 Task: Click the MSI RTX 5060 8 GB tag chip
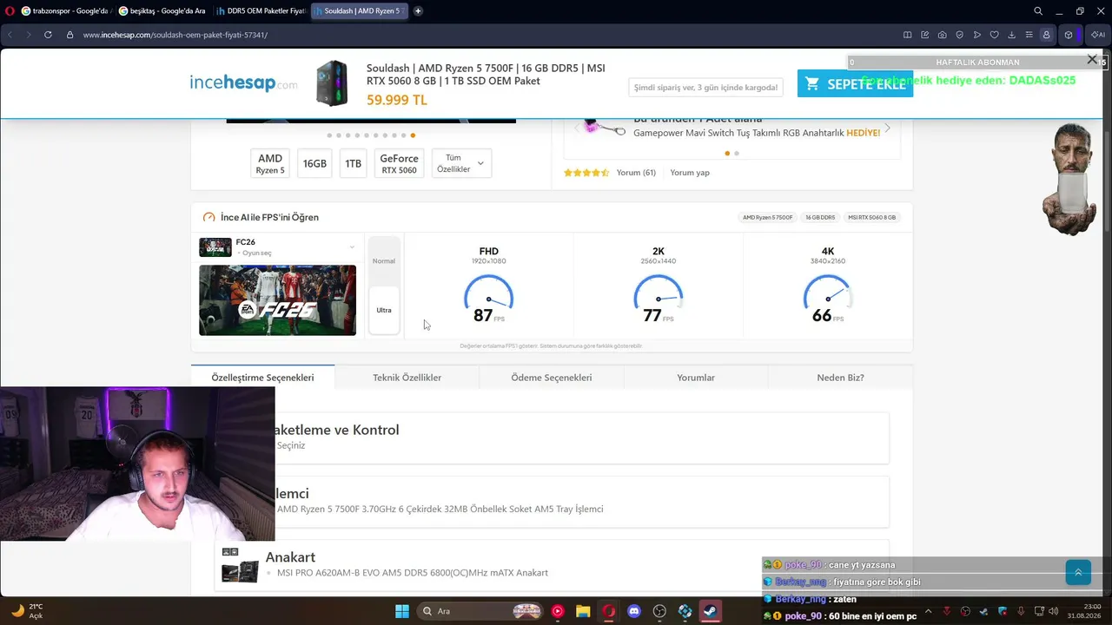pyautogui.click(x=871, y=217)
